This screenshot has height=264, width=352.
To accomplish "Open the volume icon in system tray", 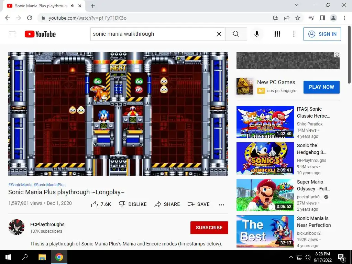I will (308, 257).
